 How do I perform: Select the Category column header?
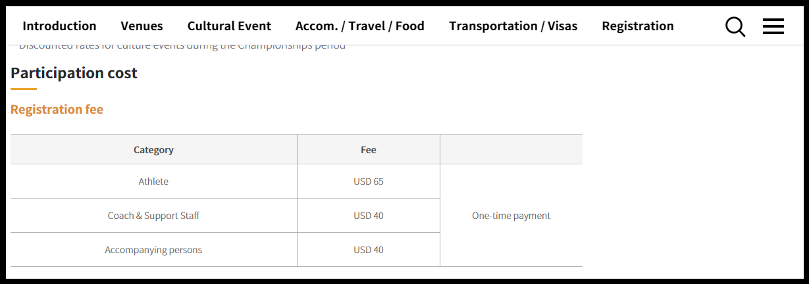(x=153, y=150)
